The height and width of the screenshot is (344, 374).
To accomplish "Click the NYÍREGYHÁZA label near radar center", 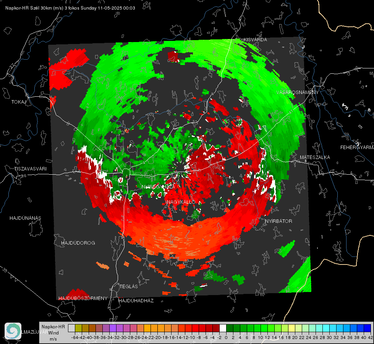I will (158, 187).
